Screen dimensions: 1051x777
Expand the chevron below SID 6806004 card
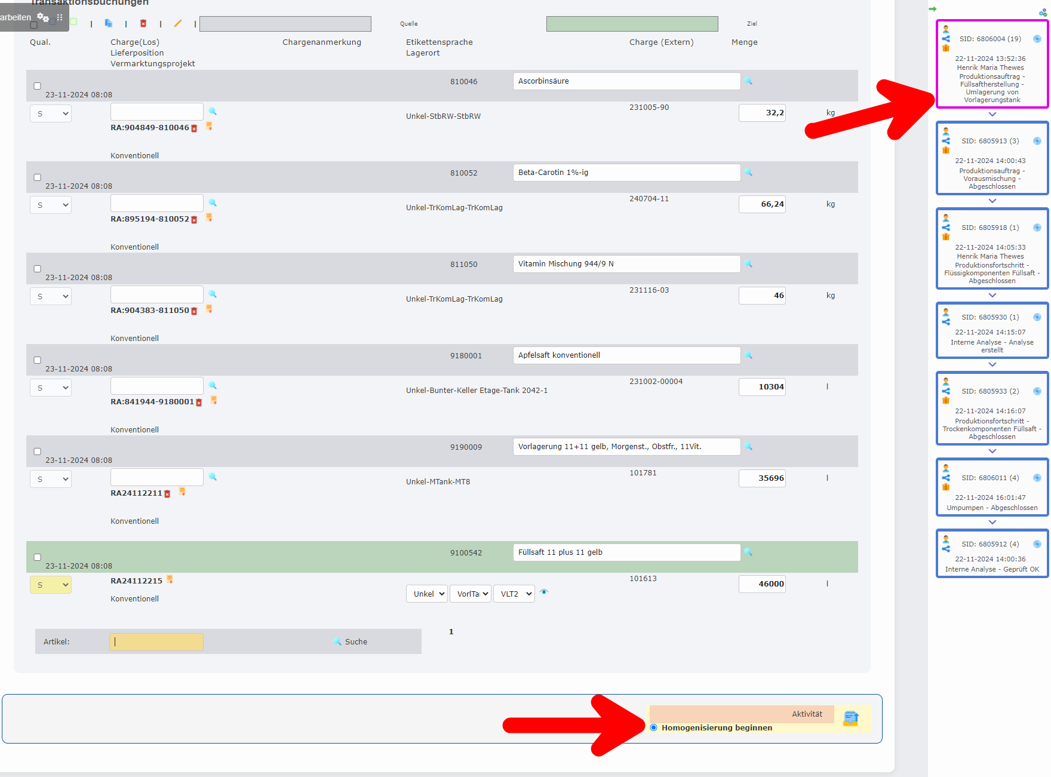(x=992, y=114)
